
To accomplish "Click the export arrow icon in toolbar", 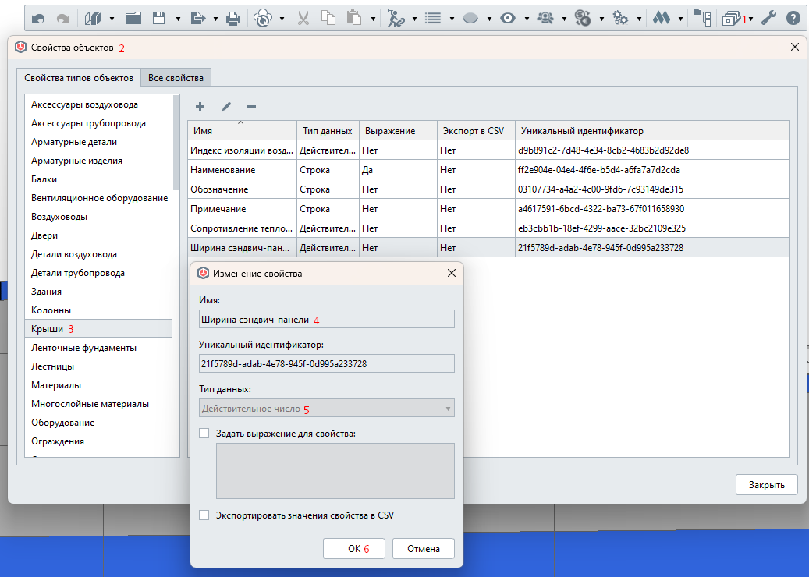I will coord(198,19).
